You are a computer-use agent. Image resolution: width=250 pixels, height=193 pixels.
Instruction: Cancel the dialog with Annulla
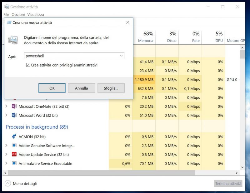[81, 88]
